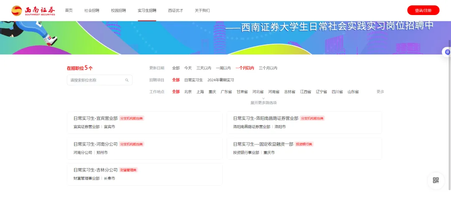Open job 日常实习生---固定收益融资一部
The height and width of the screenshot is (209, 451).
pos(263,144)
